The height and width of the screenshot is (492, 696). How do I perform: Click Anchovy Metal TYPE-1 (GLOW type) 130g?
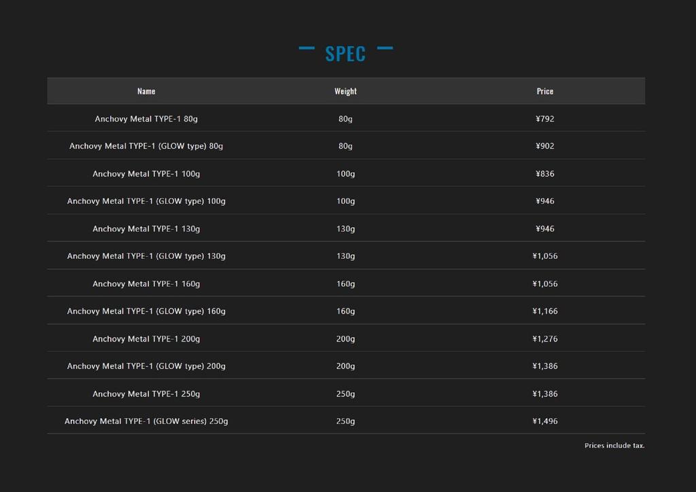146,256
